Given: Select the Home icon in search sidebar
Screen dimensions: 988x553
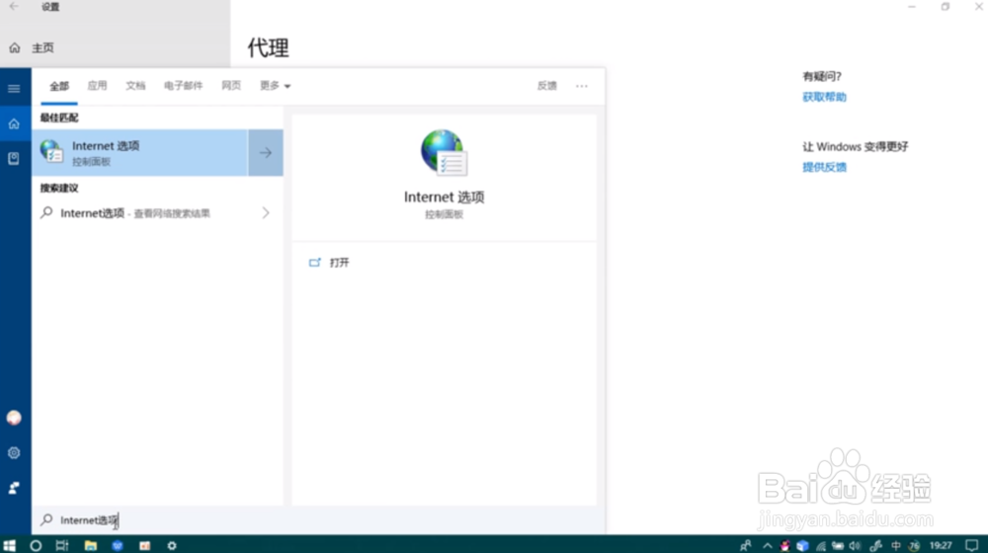Looking at the screenshot, I should [x=14, y=124].
